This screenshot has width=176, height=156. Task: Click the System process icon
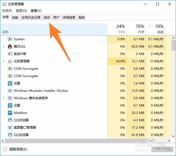(10, 39)
